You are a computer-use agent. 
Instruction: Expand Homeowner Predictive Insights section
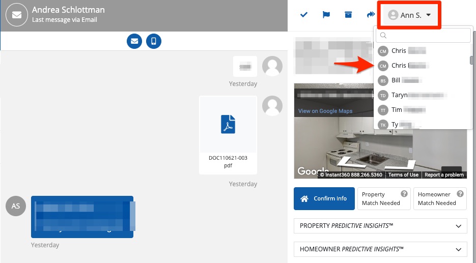coord(380,249)
